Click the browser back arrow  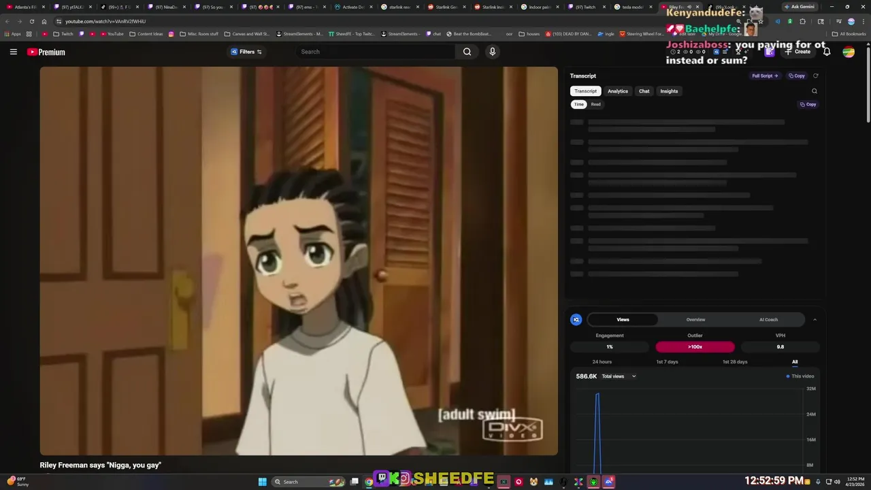pyautogui.click(x=7, y=21)
